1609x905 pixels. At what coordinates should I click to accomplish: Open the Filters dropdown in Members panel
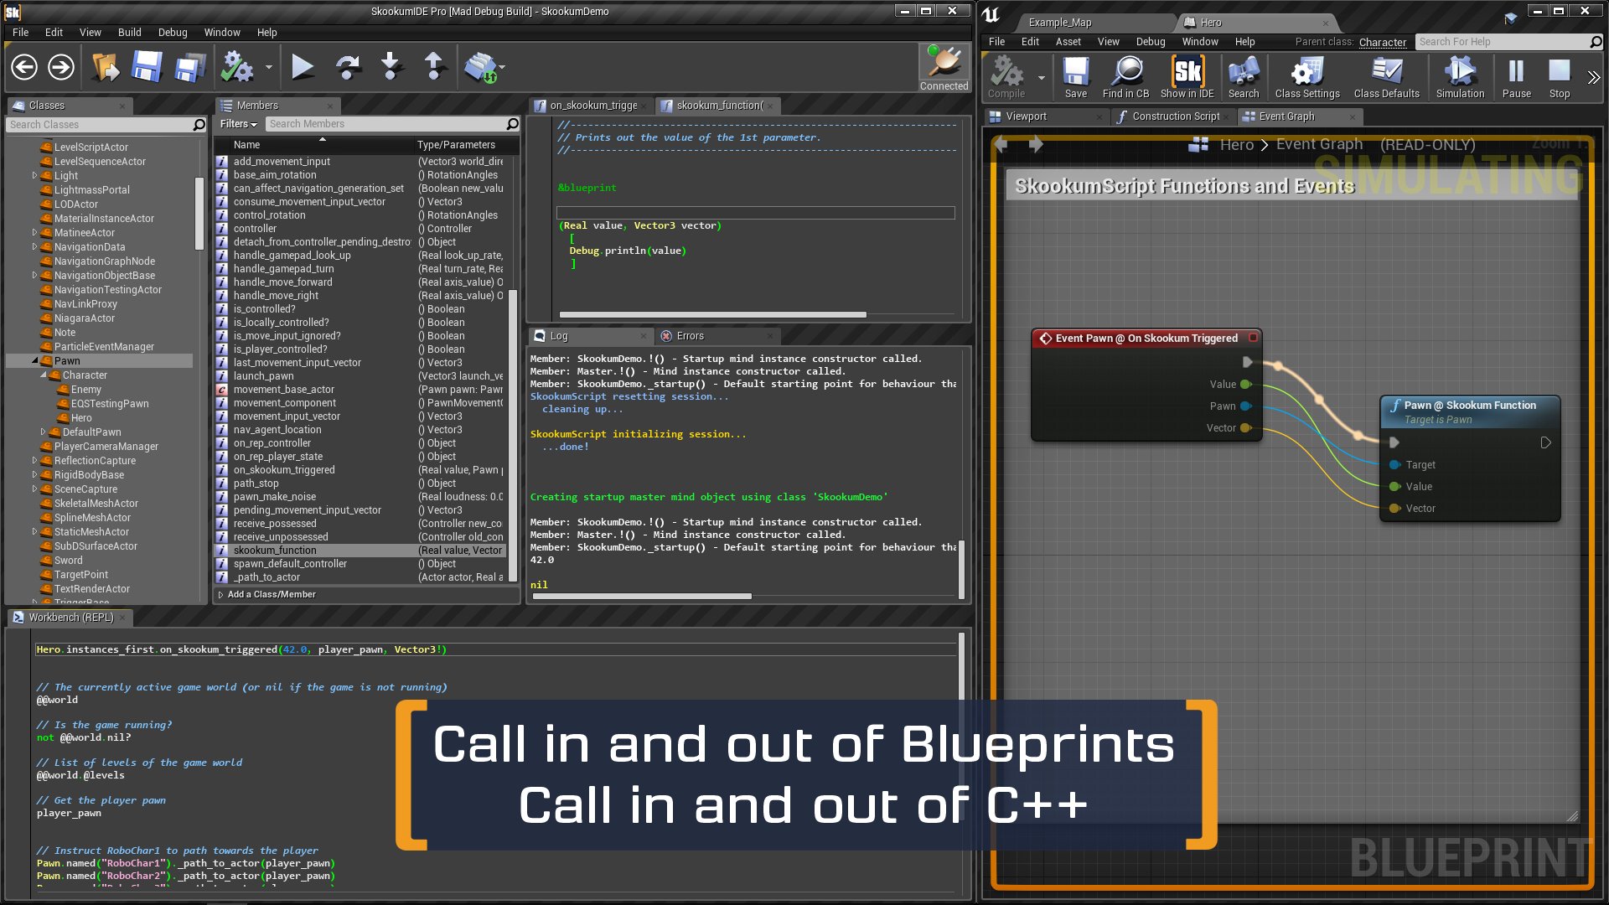[238, 124]
